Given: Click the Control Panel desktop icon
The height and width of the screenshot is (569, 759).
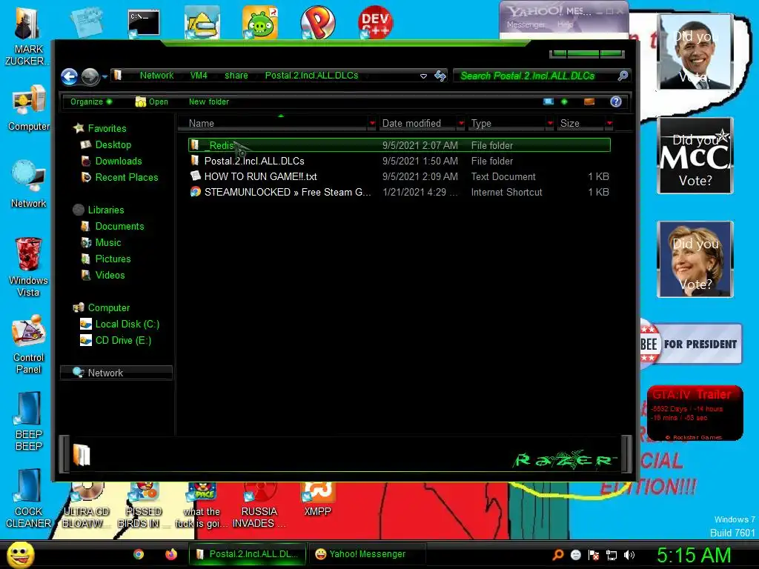Looking at the screenshot, I should click(29, 345).
